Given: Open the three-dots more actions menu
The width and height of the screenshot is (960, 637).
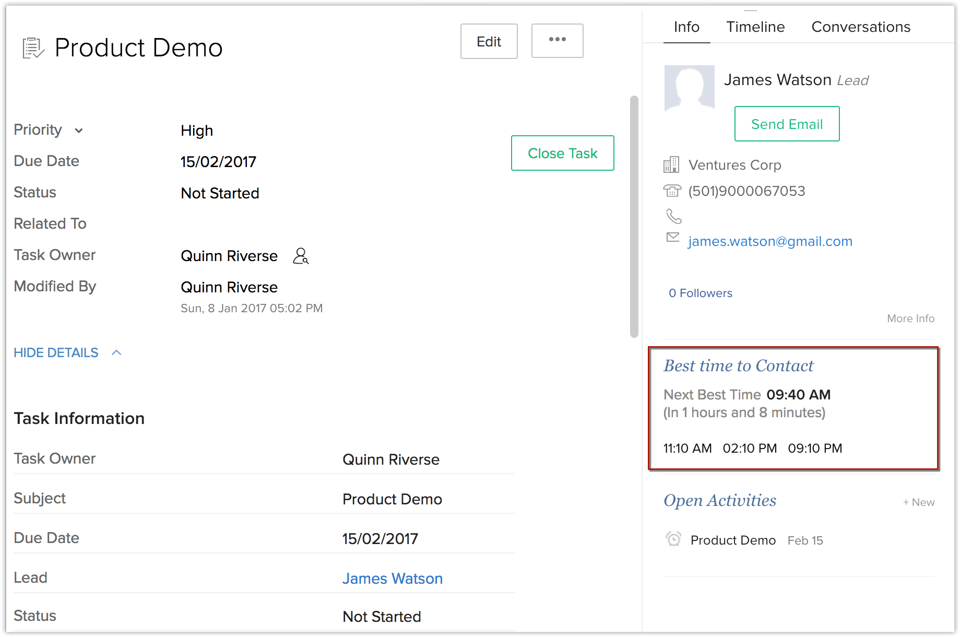Looking at the screenshot, I should point(557,40).
